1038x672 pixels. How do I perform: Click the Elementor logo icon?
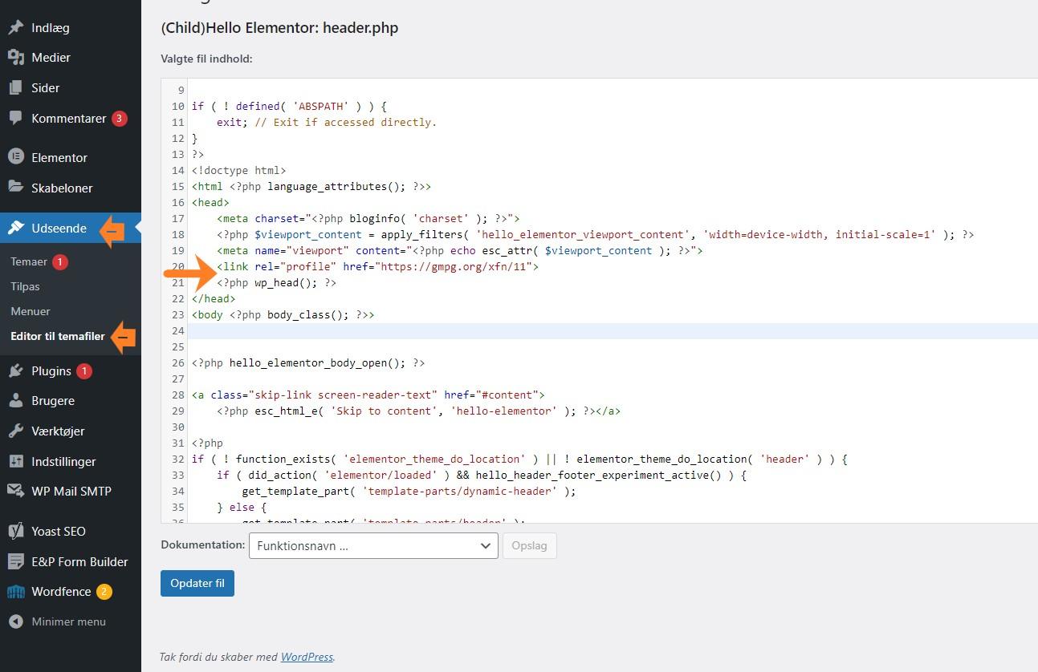point(16,157)
